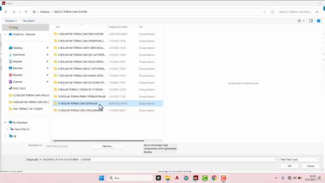Show hidden system tray icons

276,178
